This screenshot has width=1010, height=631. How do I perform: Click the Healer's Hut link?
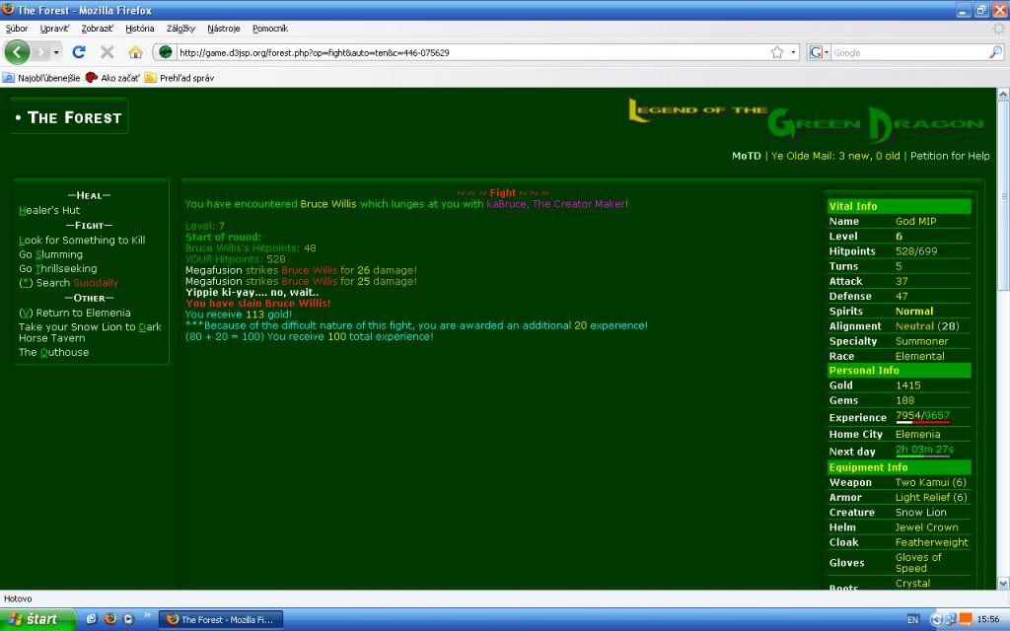49,210
